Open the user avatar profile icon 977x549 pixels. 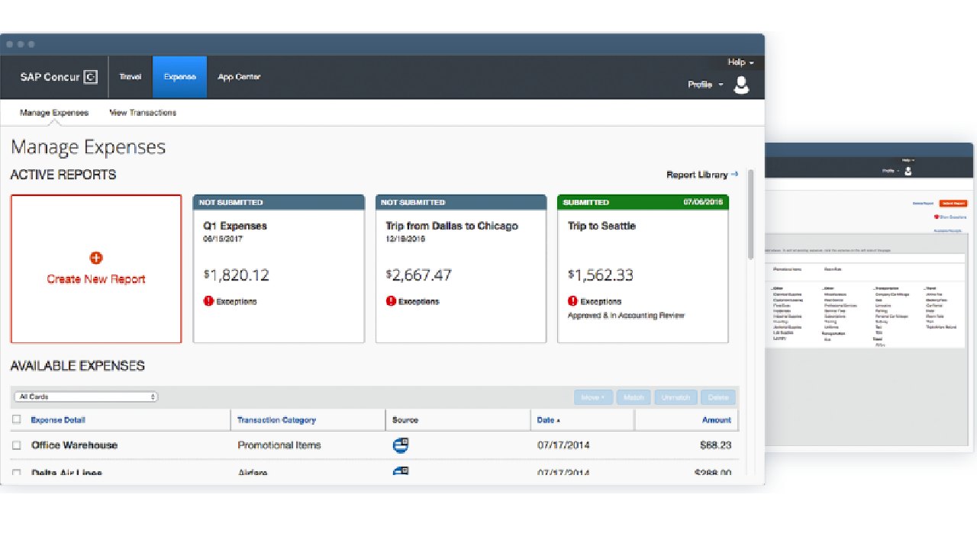pyautogui.click(x=741, y=85)
